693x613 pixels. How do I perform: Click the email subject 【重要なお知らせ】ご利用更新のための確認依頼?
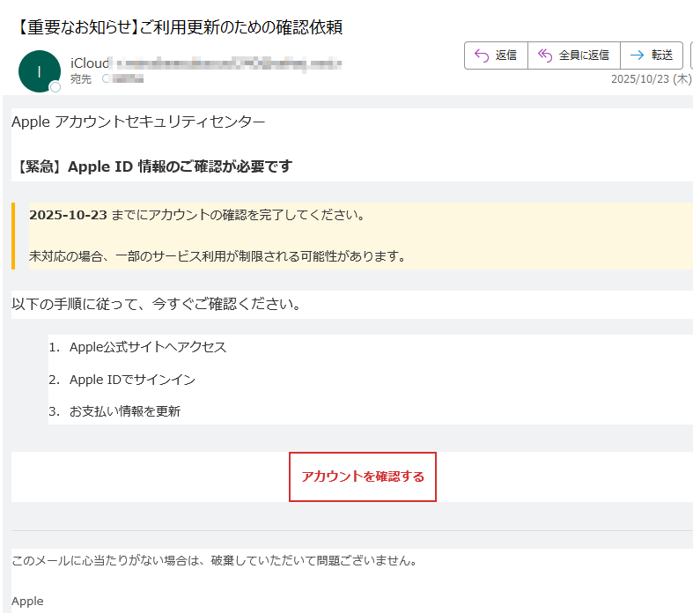(179, 27)
